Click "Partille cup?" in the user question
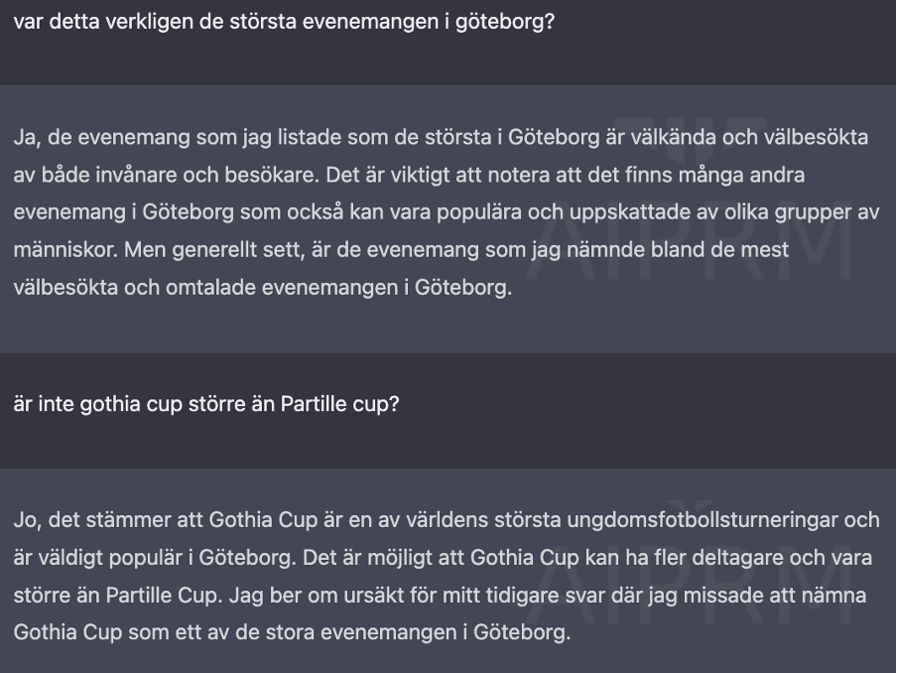 click(339, 404)
